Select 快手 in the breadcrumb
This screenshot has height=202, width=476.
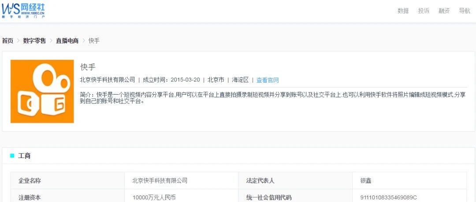pos(94,40)
